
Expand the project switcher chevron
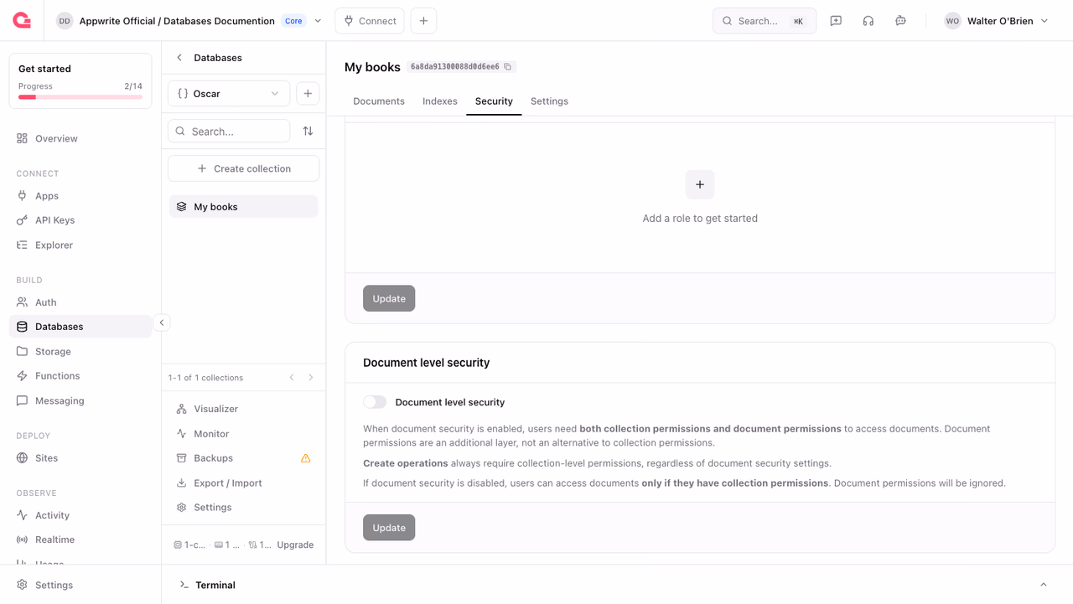318,21
